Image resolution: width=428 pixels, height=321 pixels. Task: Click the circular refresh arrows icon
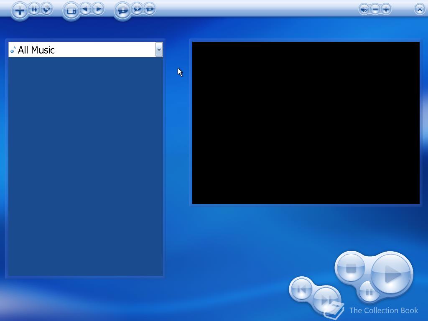[47, 9]
